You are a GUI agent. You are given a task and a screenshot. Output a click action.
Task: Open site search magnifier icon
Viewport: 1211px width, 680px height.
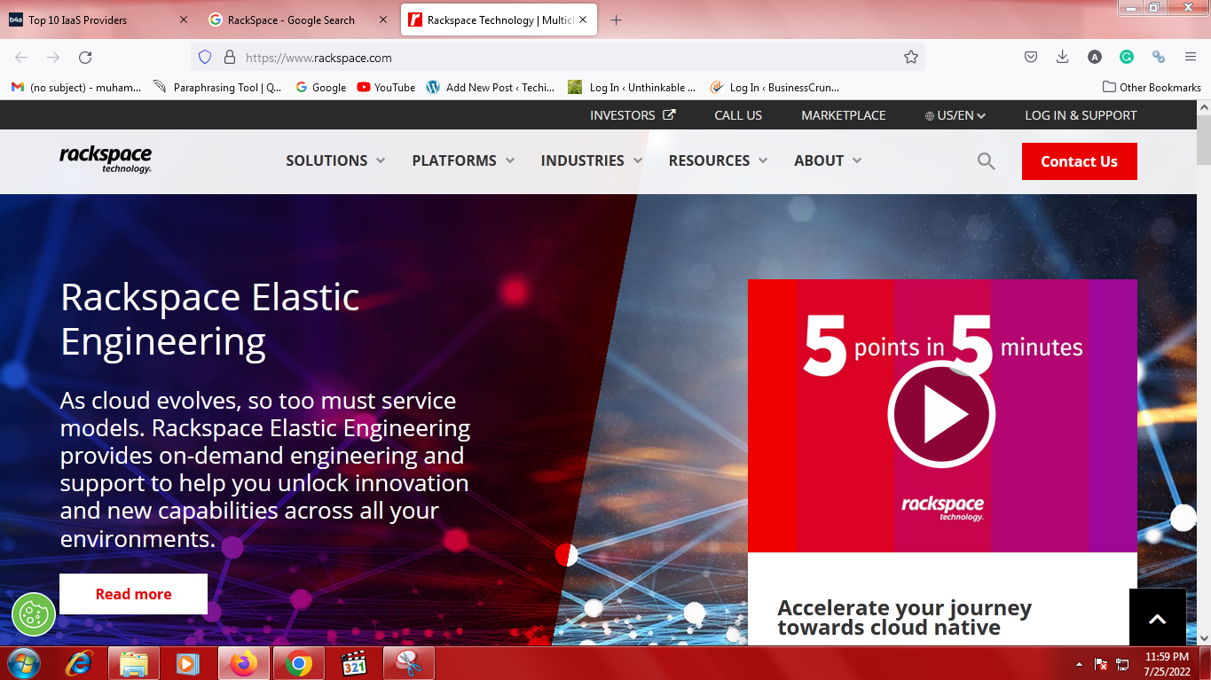[x=986, y=161]
